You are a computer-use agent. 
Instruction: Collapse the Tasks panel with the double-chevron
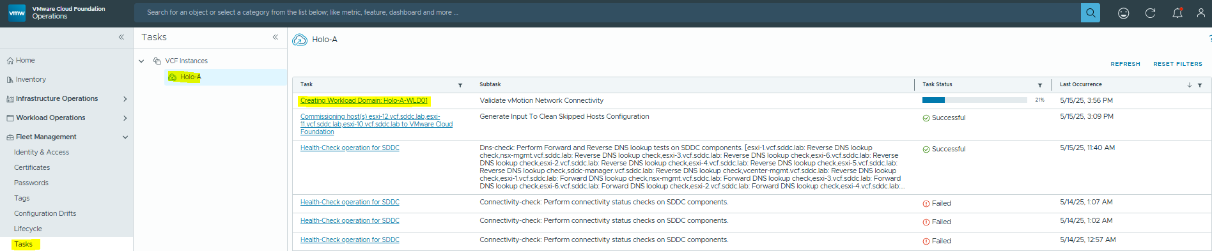tap(276, 37)
